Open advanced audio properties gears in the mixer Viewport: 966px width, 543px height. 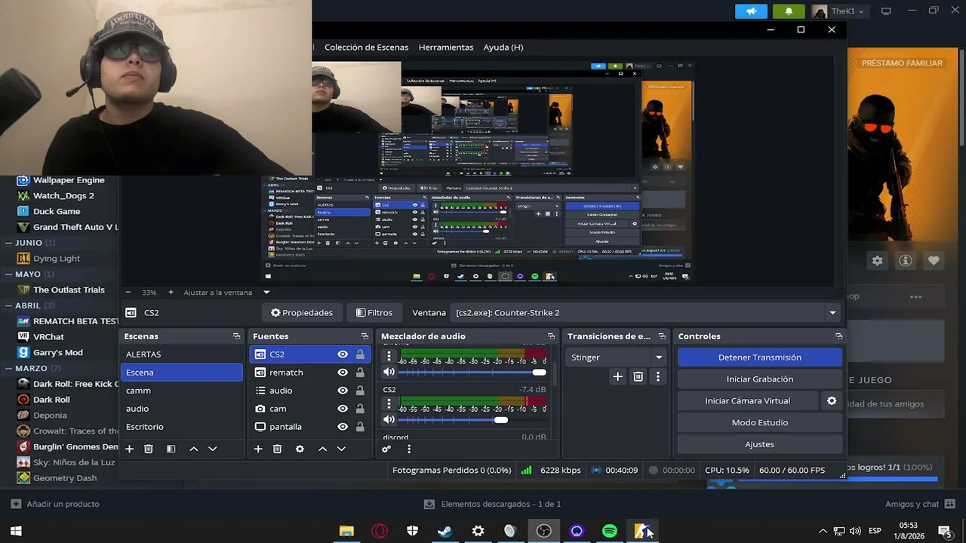pyautogui.click(x=386, y=449)
